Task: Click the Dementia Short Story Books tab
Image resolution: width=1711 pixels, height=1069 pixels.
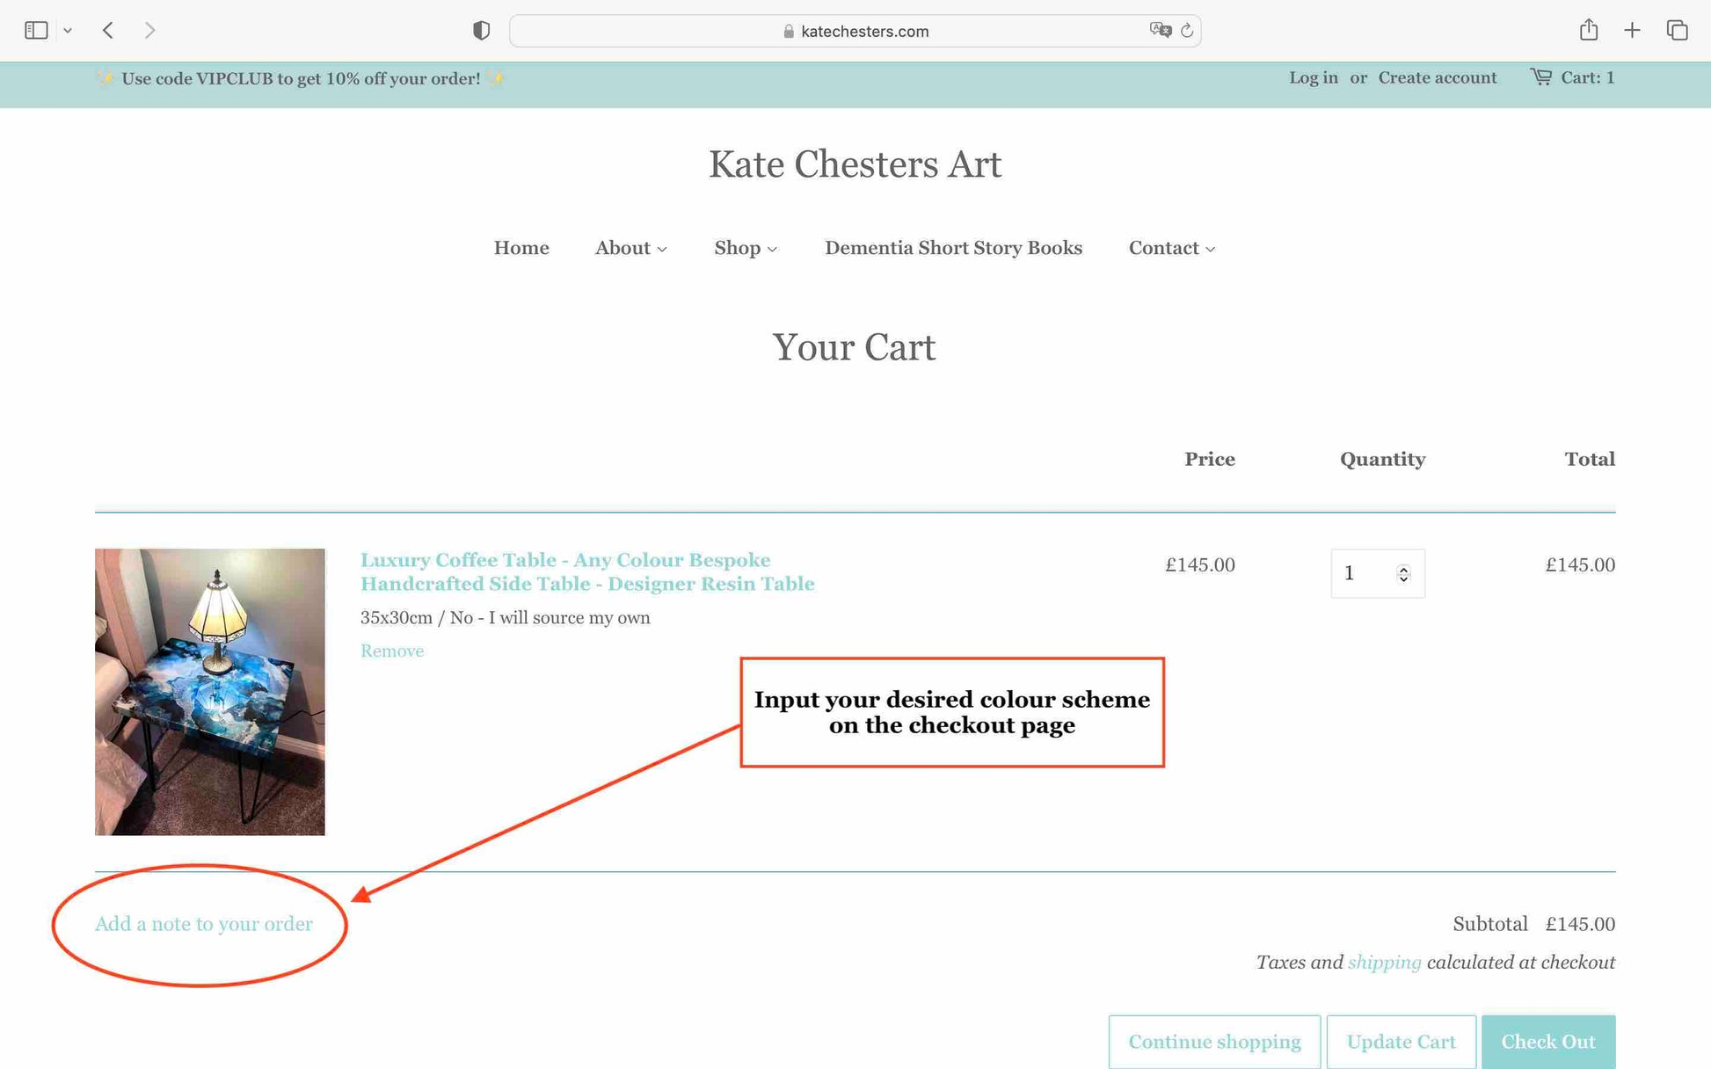Action: 953,248
